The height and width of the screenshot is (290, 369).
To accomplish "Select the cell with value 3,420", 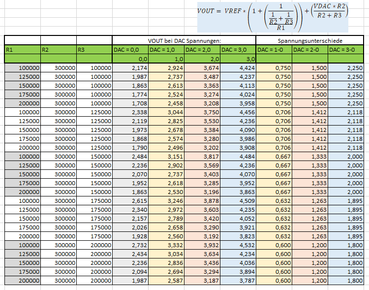I will point(202,219).
